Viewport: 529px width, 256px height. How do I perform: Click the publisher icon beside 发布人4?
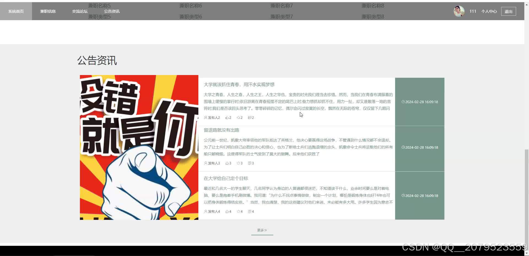pos(206,211)
